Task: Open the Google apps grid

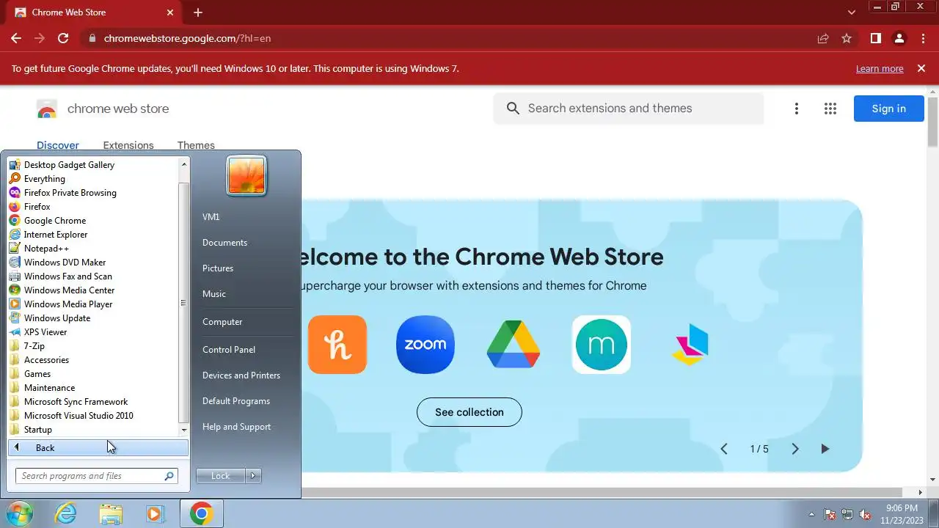Action: point(830,109)
